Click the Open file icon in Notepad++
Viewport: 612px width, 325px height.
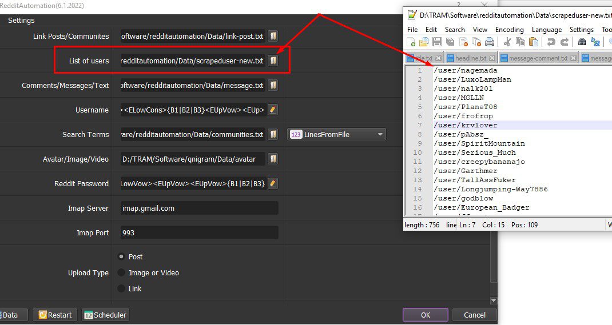coord(423,42)
